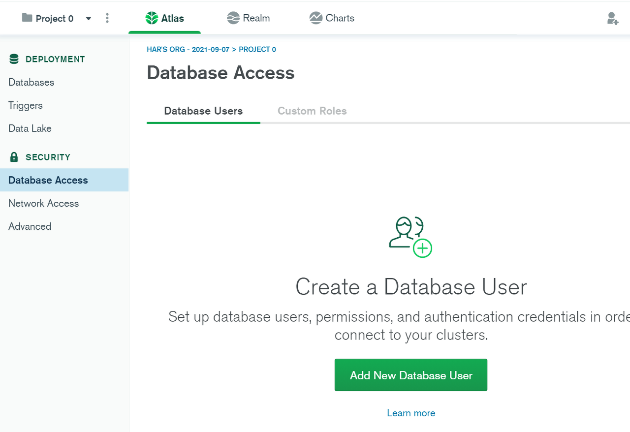630x432 pixels.
Task: Follow the Learn more link
Action: click(x=411, y=413)
